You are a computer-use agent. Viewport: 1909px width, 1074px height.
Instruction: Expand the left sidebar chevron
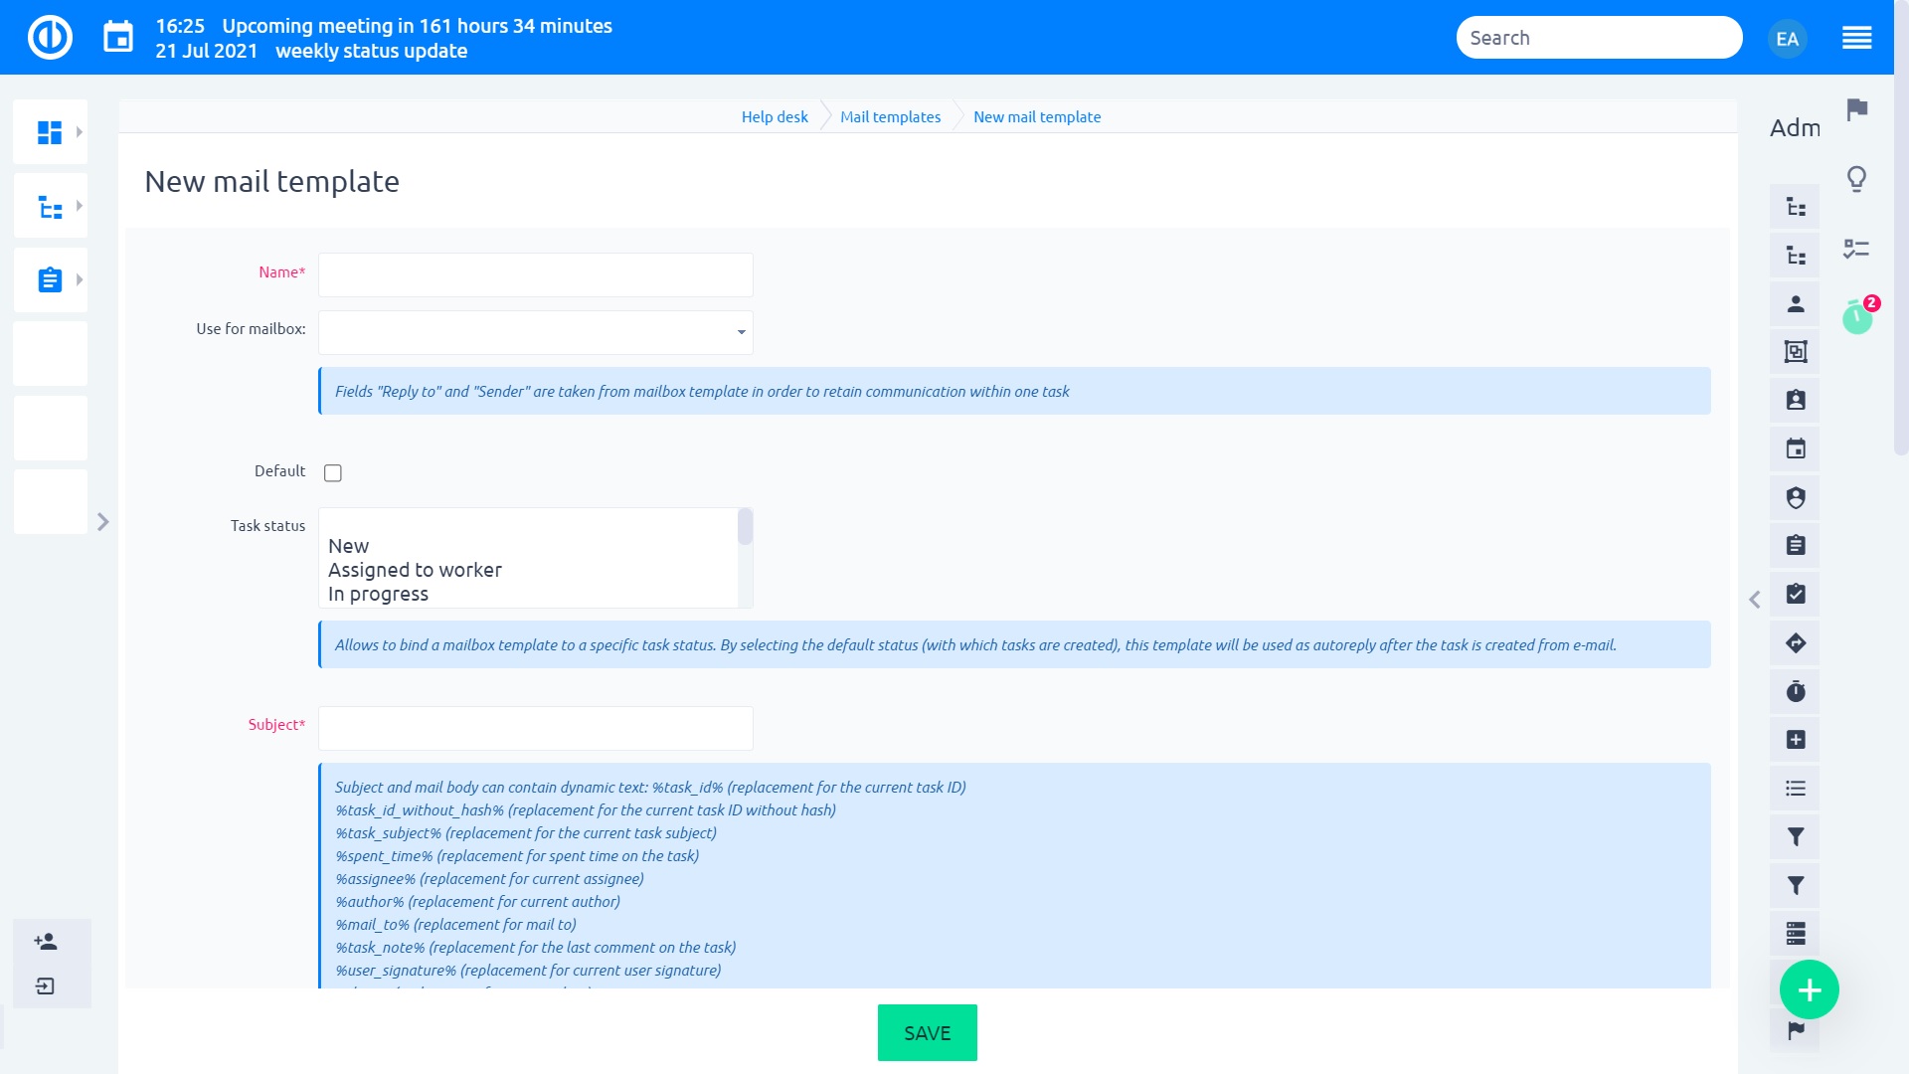pos(102,522)
